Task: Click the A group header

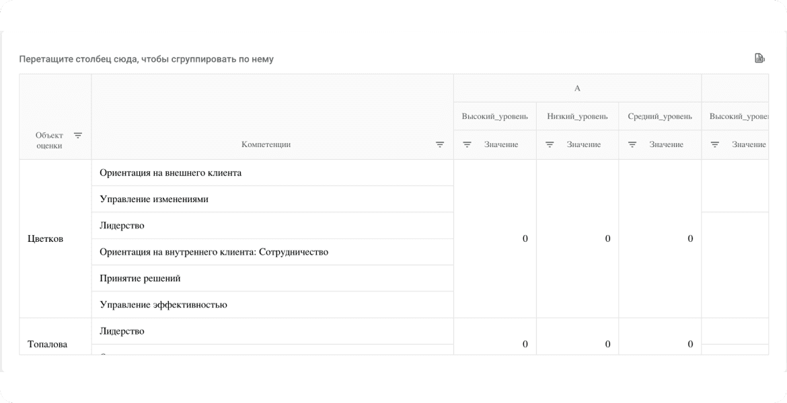Action: coord(577,88)
